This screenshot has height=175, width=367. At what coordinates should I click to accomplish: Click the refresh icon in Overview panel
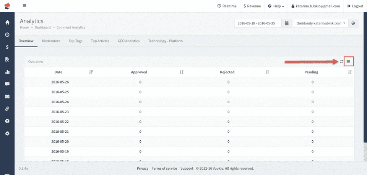(x=341, y=61)
